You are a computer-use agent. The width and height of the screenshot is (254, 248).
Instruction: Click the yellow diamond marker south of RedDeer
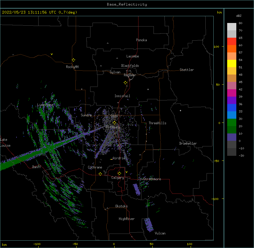coord(126,83)
